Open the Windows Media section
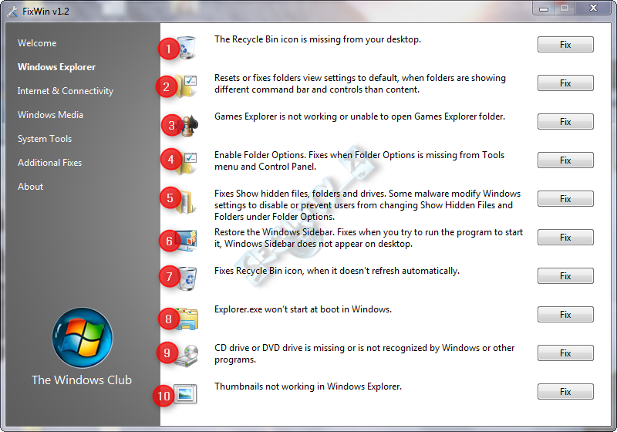This screenshot has height=432, width=617. (50, 115)
